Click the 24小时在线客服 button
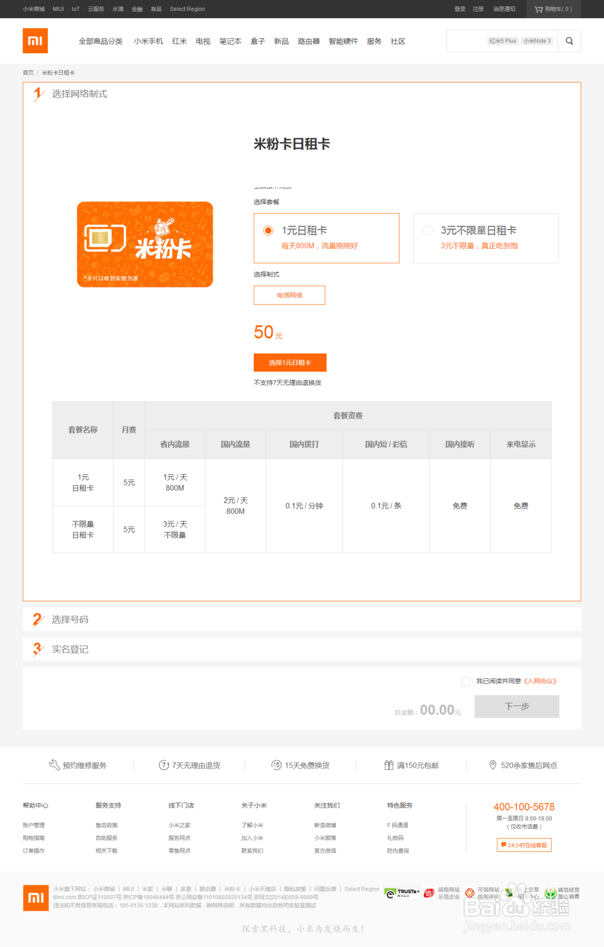 [x=524, y=845]
